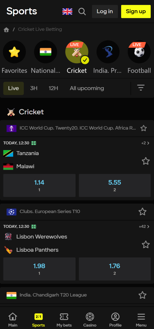Select the Cricket sport icon
The height and width of the screenshot is (329, 154).
77,52
